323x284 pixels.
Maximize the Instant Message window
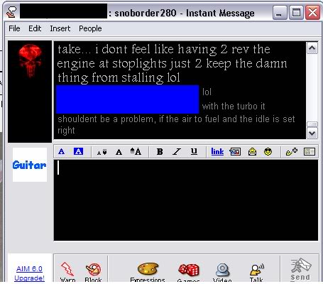pos(296,13)
